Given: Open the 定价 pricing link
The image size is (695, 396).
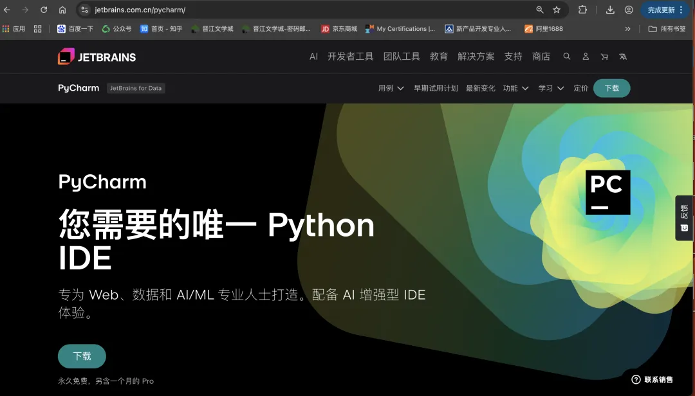Looking at the screenshot, I should pos(580,88).
